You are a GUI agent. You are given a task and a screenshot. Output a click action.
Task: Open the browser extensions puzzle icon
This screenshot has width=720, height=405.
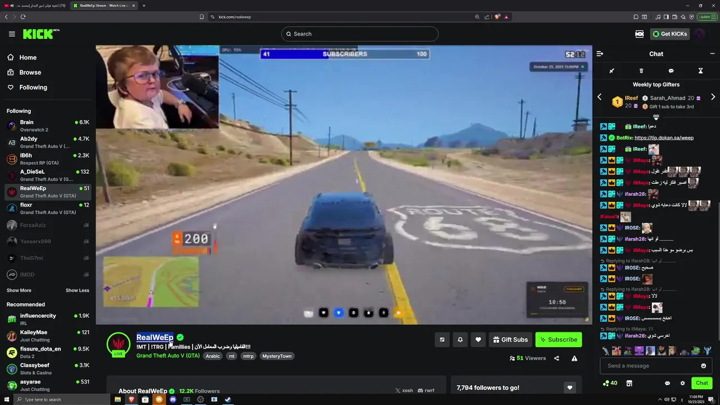(636, 17)
